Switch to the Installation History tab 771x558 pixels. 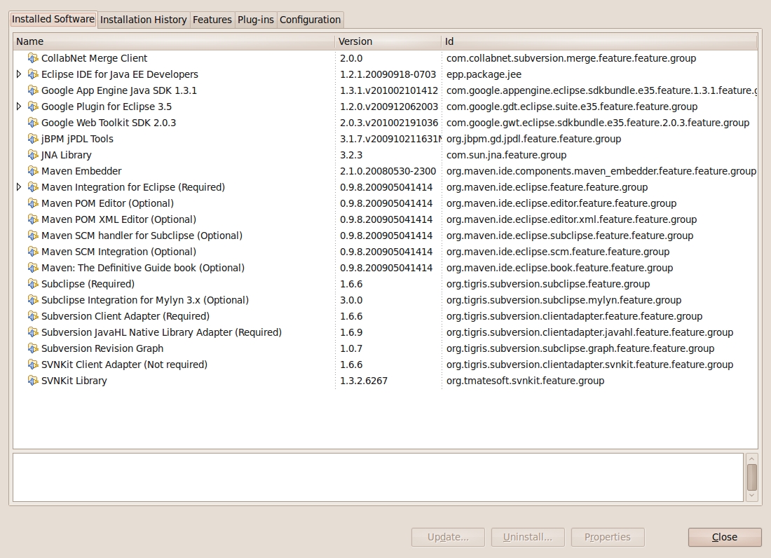[x=144, y=20]
